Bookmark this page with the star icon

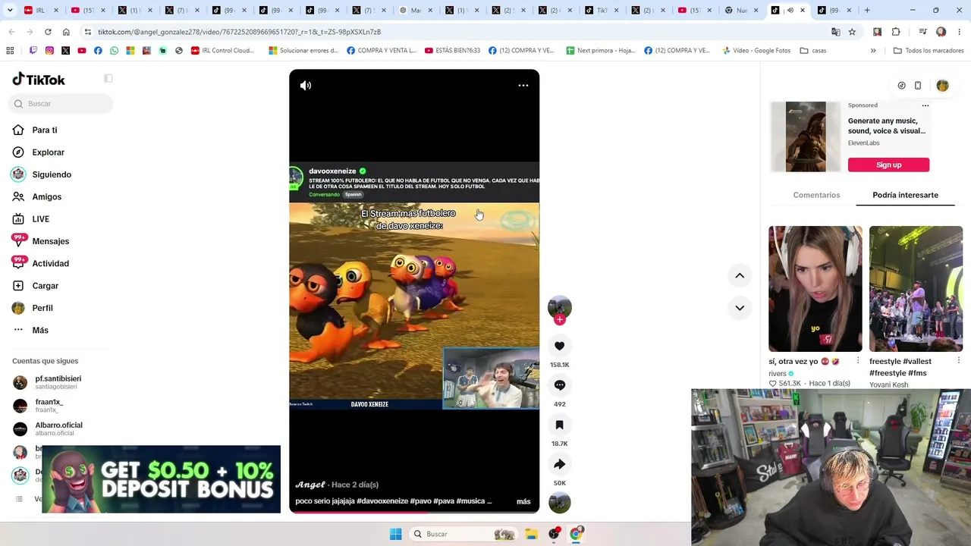coord(852,32)
